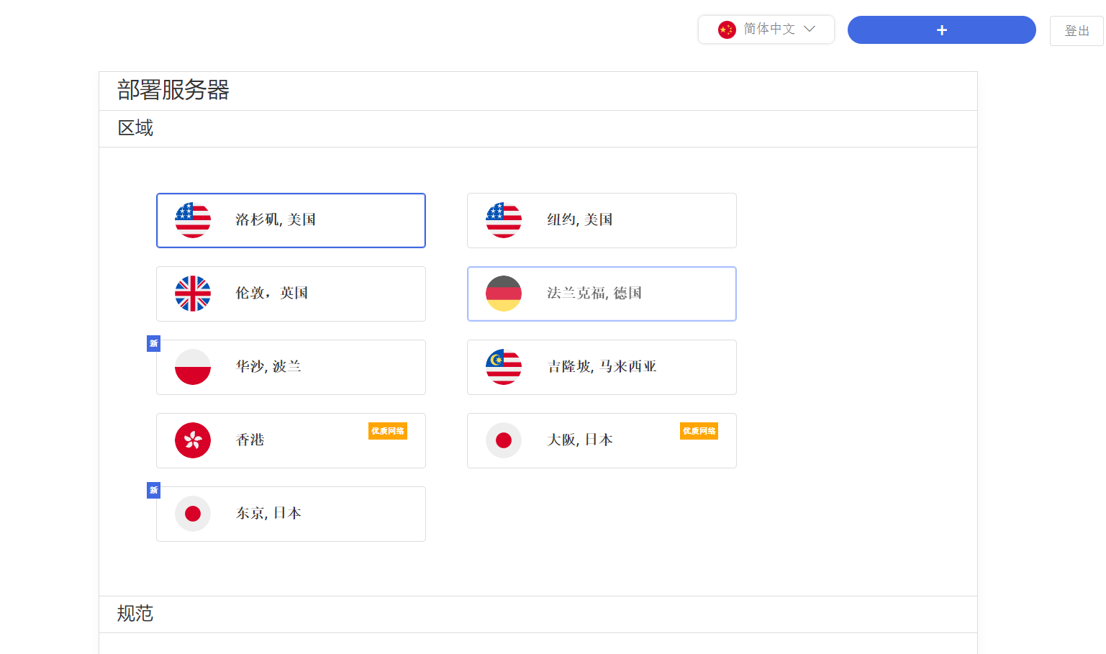This screenshot has width=1106, height=654.
Task: Click the 优质网络 badge on 香港 card
Action: (388, 431)
